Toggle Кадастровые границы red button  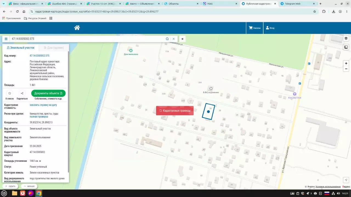(x=175, y=111)
